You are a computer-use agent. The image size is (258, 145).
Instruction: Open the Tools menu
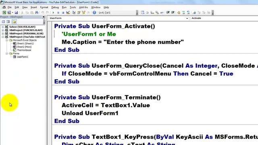73,7
